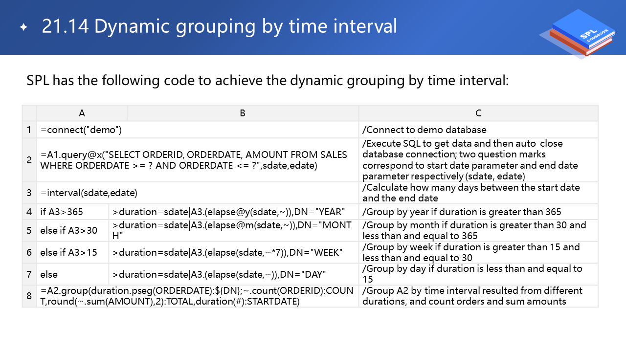The width and height of the screenshot is (626, 352).
Task: Select row number 1 header
Action: [x=29, y=130]
